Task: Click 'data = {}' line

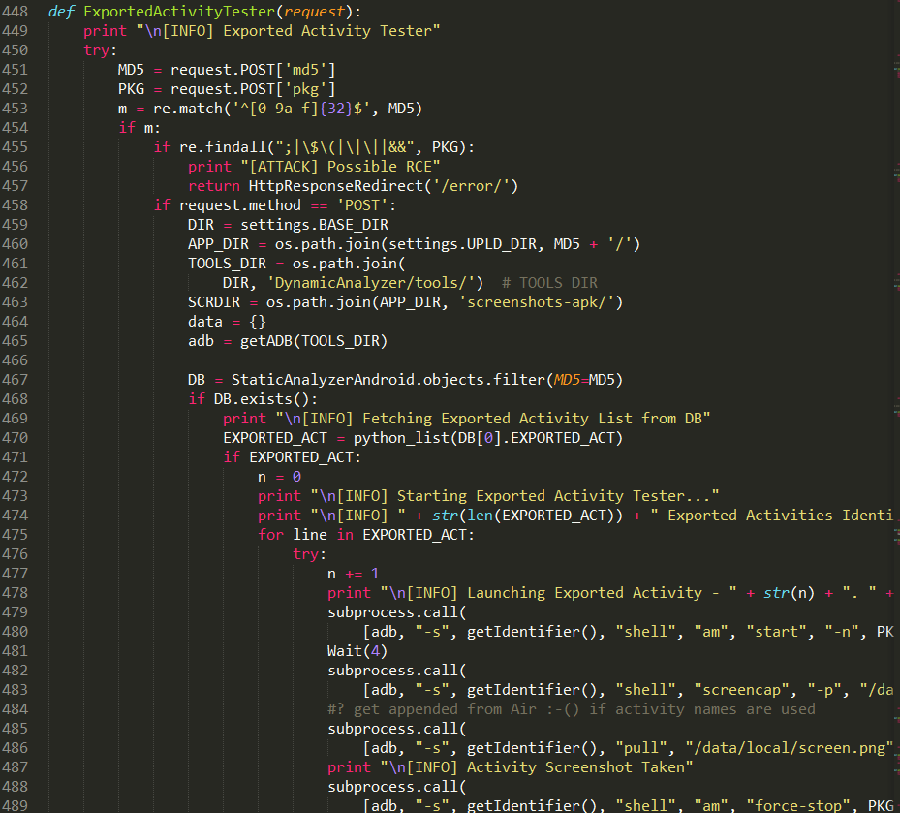Action: [x=227, y=322]
